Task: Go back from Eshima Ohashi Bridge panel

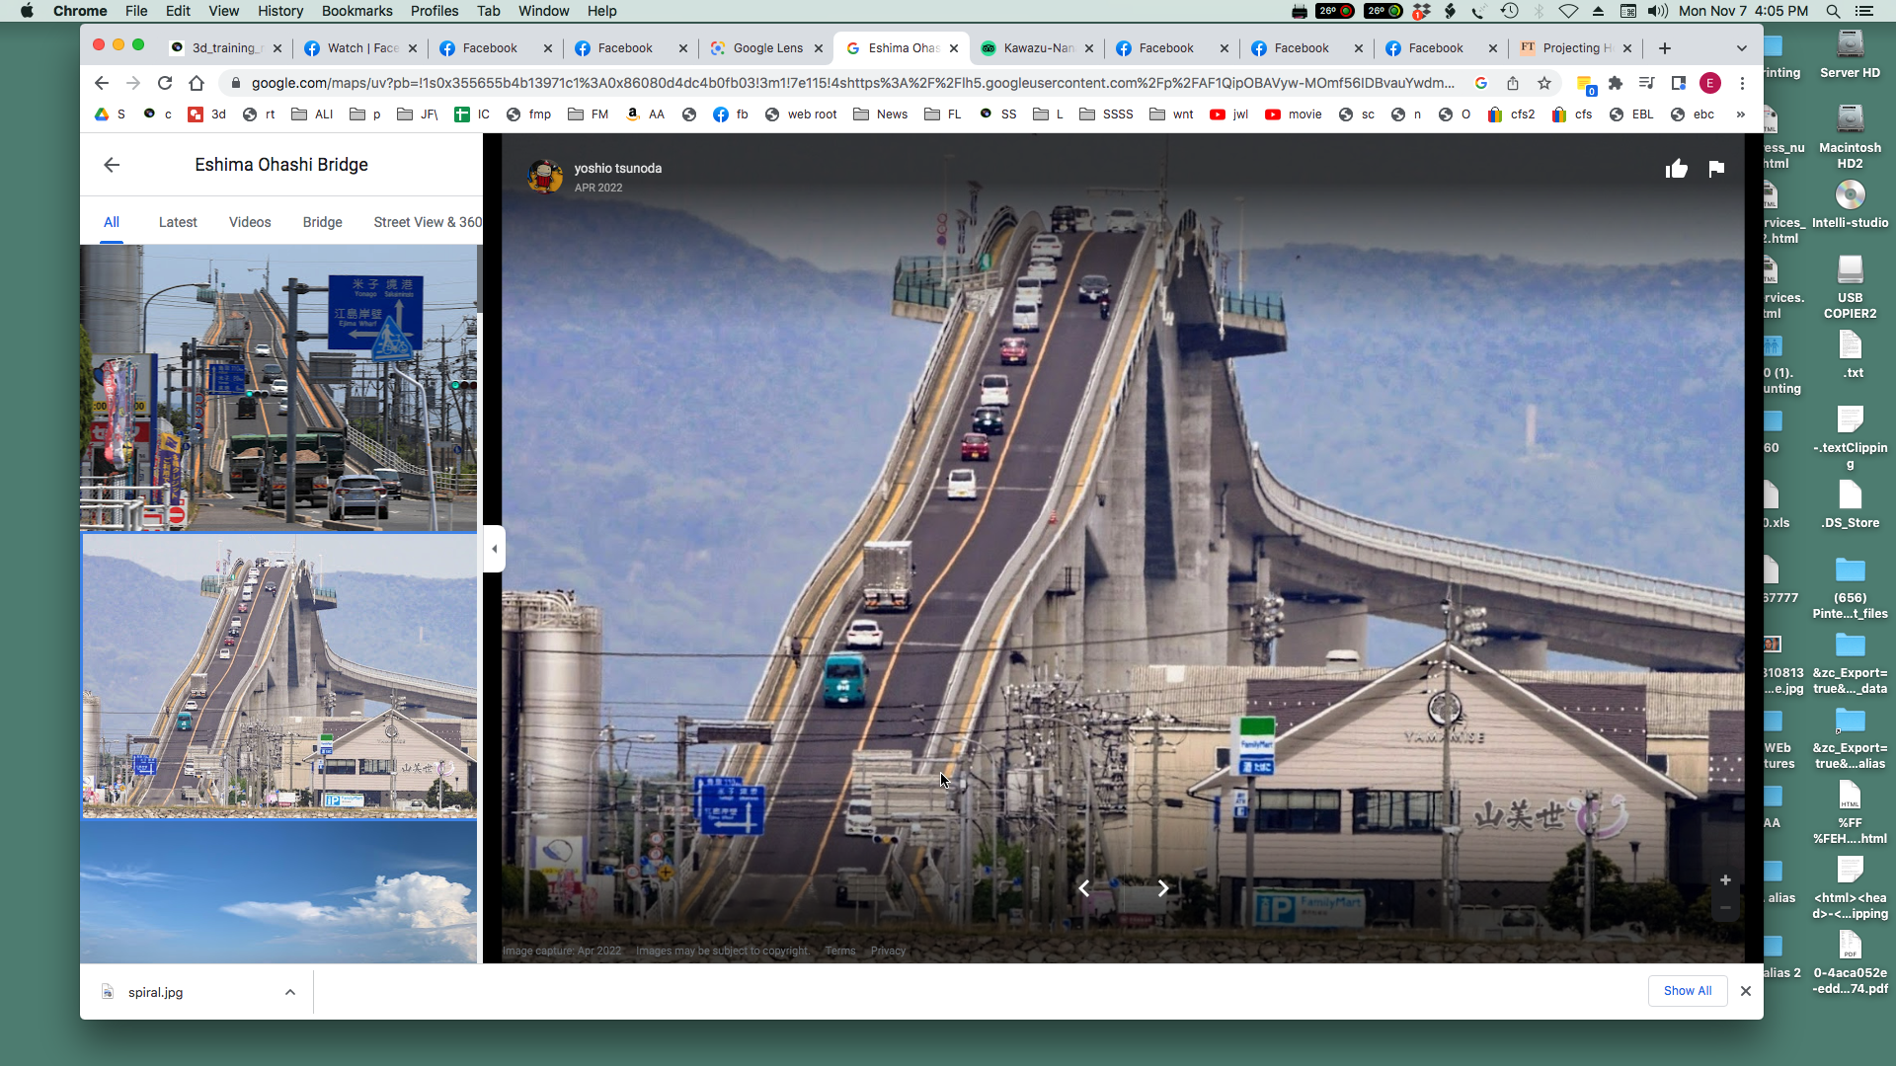Action: coord(112,165)
